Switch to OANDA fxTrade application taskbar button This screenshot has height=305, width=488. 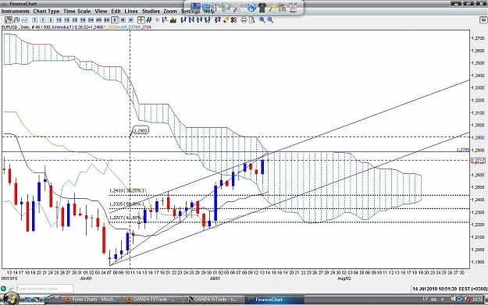[x=212, y=300]
